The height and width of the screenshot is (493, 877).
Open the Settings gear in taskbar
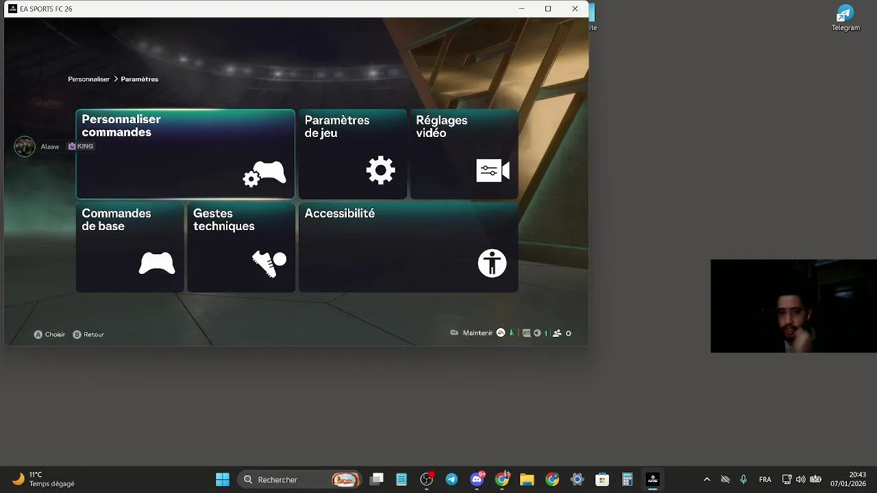577,479
